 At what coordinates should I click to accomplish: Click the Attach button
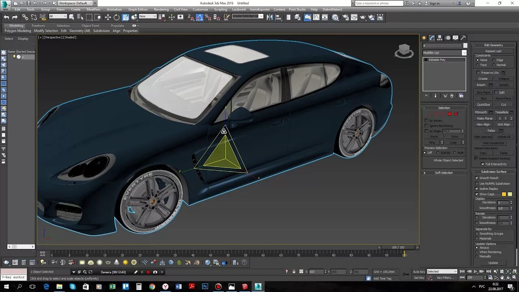click(x=481, y=85)
